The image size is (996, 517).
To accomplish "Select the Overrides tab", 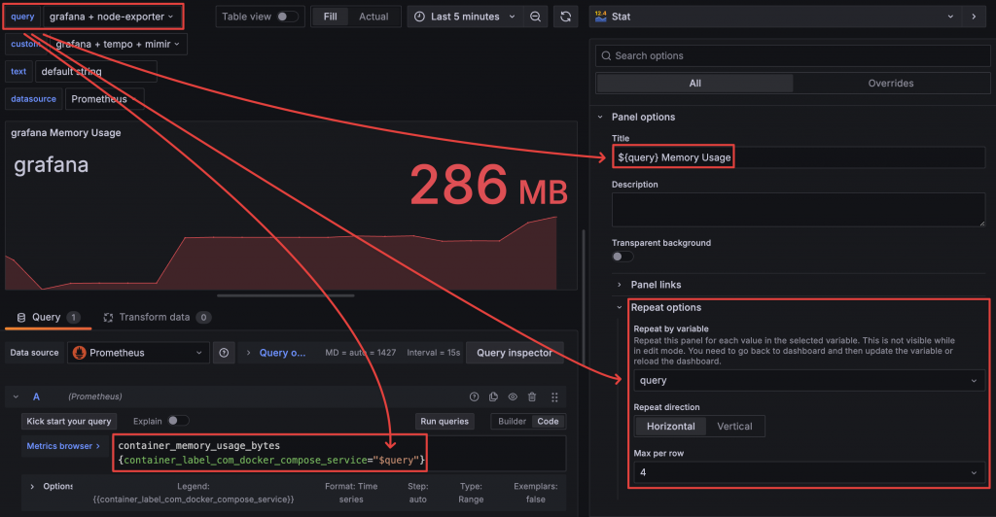I will [891, 84].
